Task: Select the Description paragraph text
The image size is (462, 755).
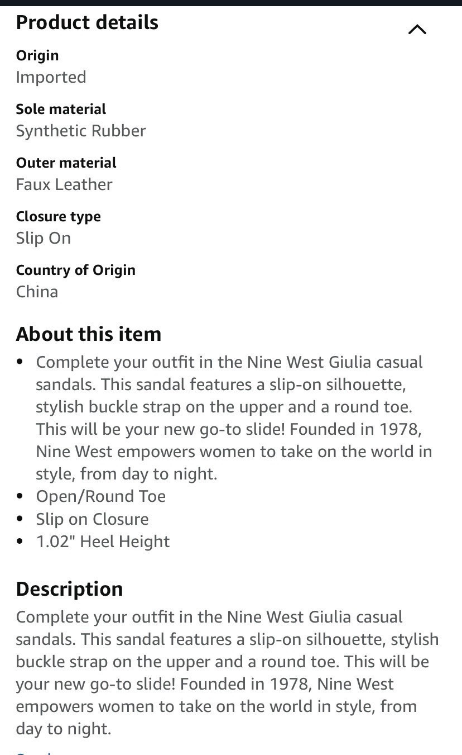Action: 227,673
